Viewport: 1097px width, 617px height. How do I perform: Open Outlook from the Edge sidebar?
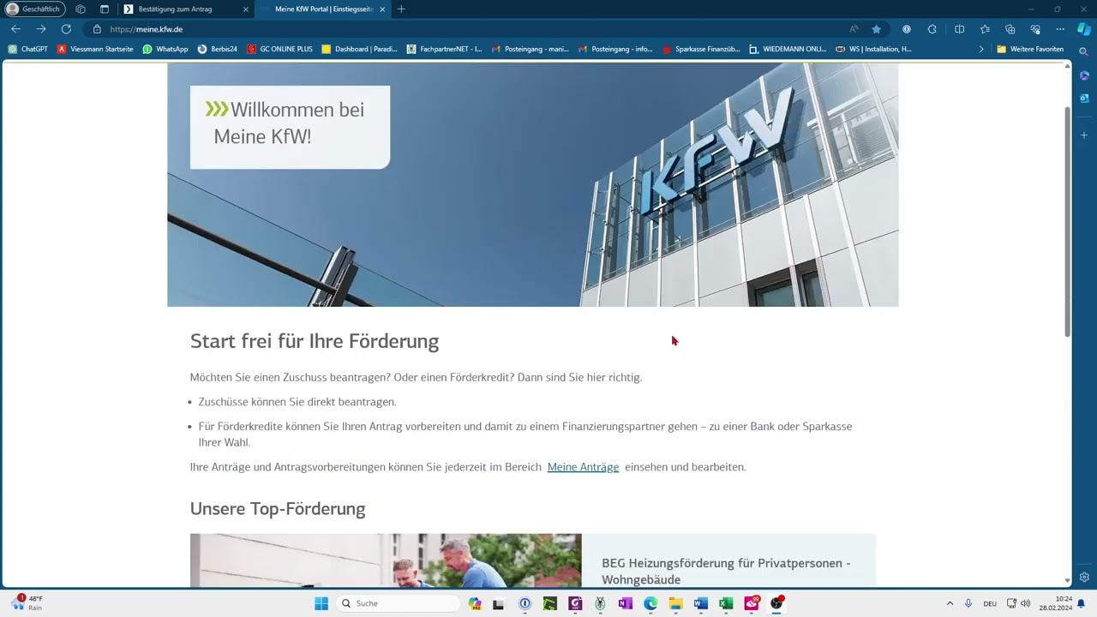click(1084, 99)
